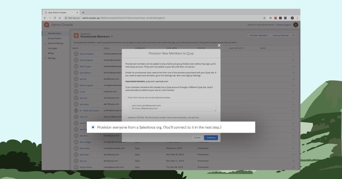342x179 pixels.
Task: Select the Quip Admin Console browser tab
Action: tap(61, 13)
